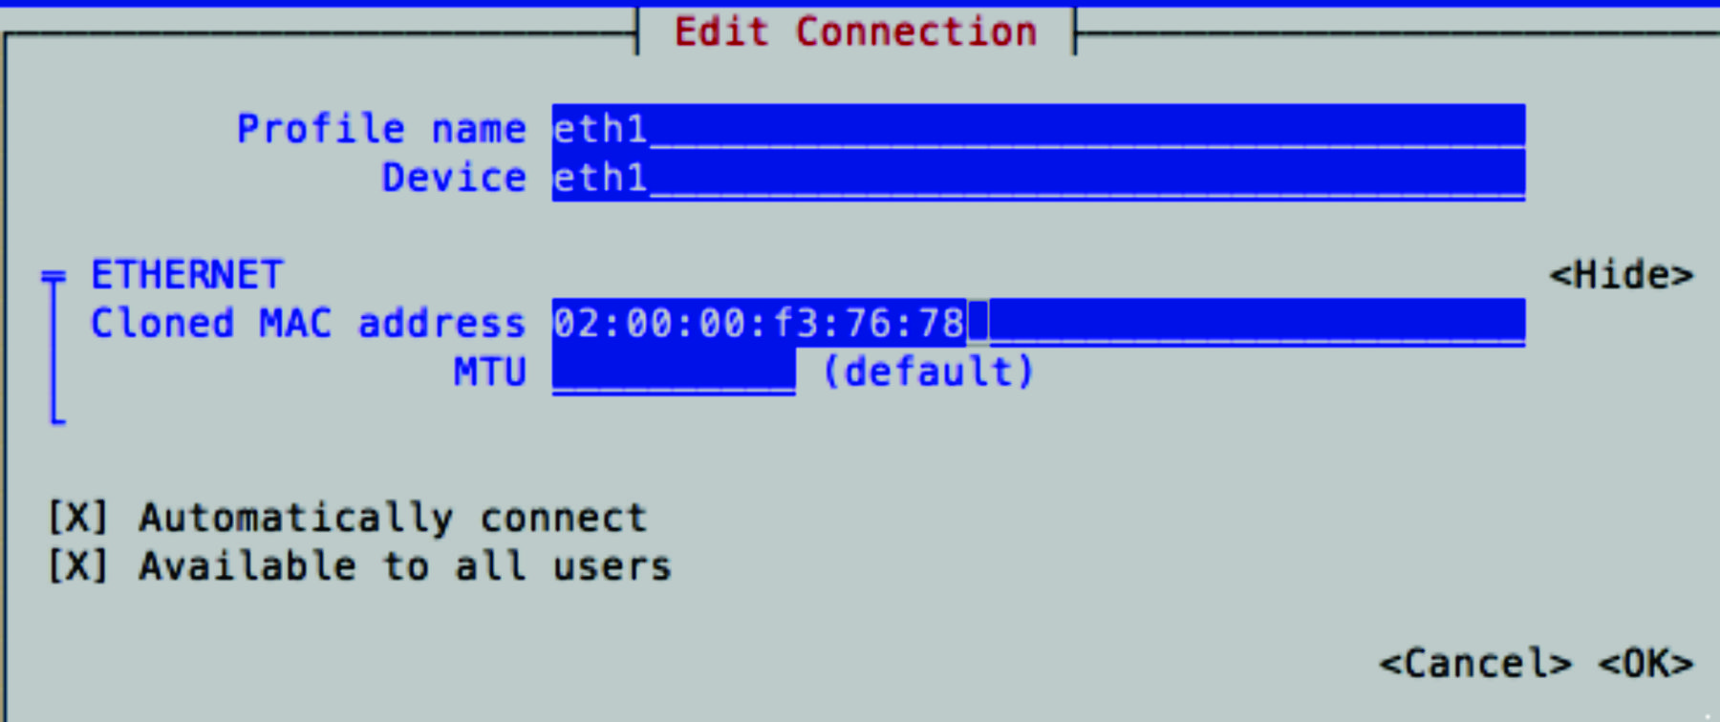
Task: Select the ETHERNET section heading
Action: (x=184, y=274)
